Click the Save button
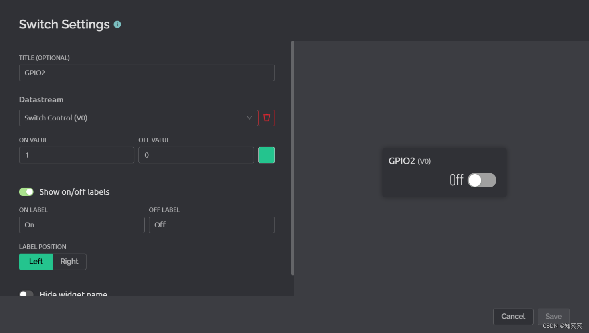The width and height of the screenshot is (589, 333). [x=553, y=317]
